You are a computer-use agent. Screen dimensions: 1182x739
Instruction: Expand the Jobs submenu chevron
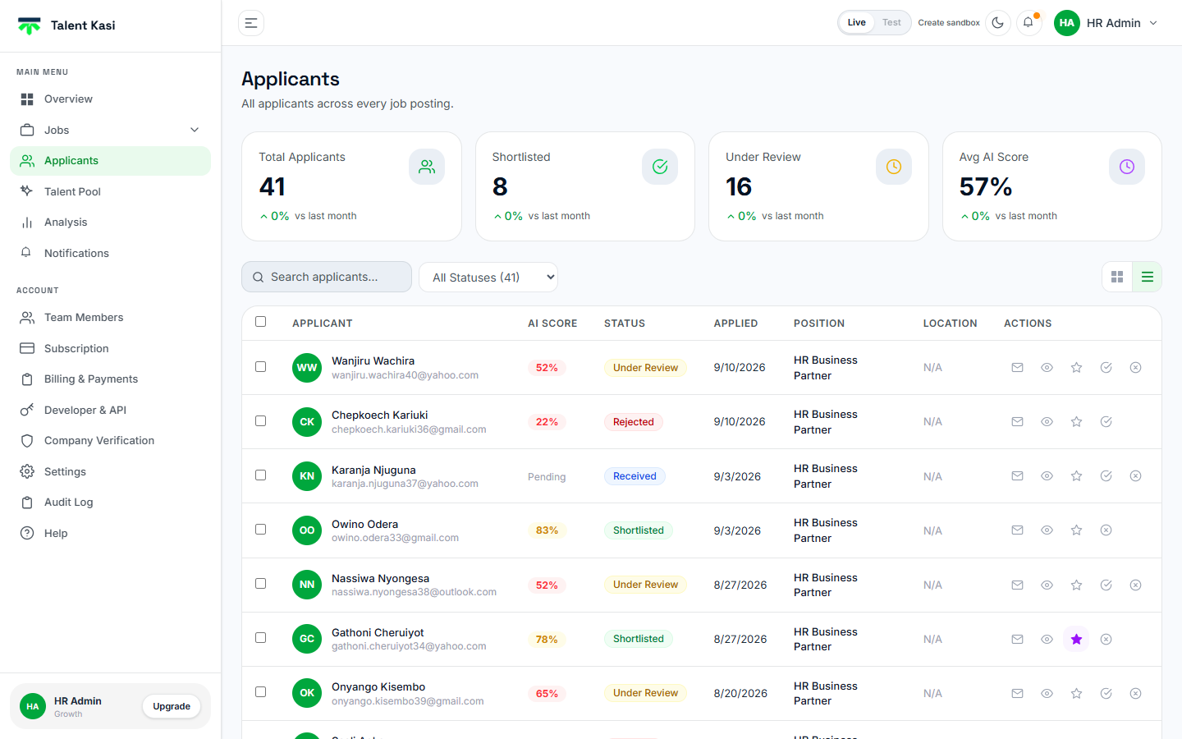coord(195,130)
